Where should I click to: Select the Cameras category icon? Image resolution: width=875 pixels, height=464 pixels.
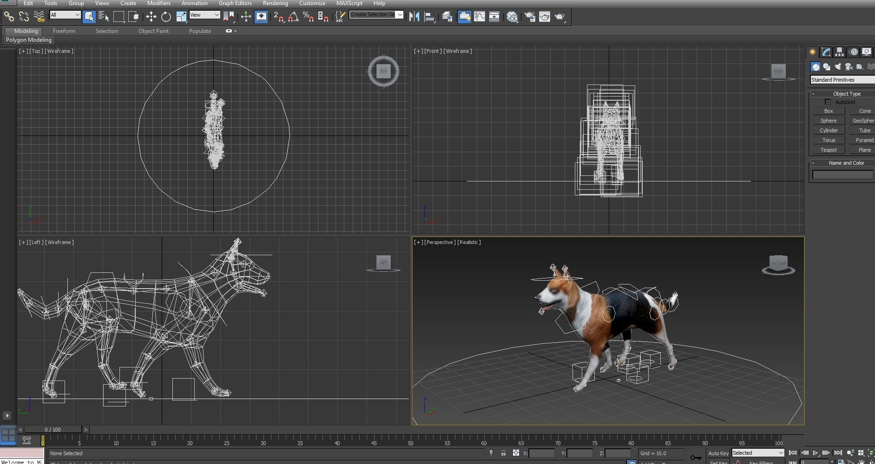coord(849,67)
